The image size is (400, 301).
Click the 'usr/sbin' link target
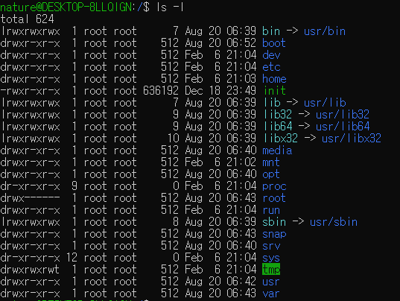(334, 222)
